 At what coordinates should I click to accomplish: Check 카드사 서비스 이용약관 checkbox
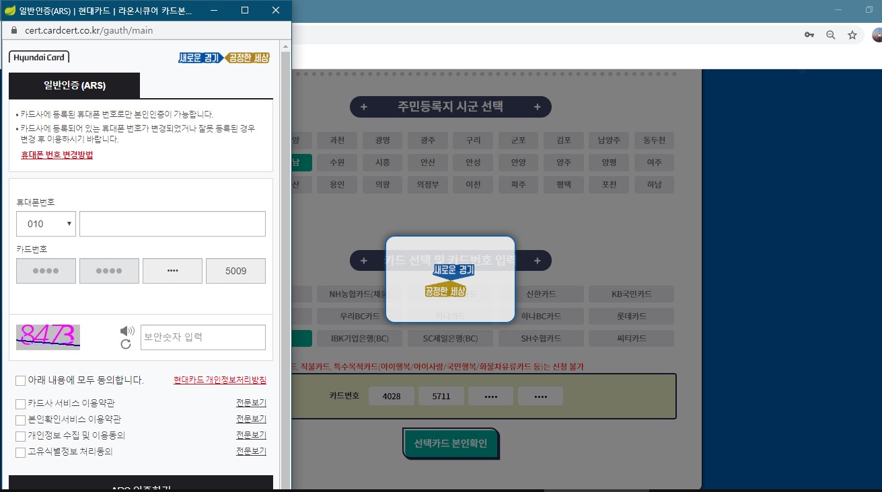(x=21, y=404)
